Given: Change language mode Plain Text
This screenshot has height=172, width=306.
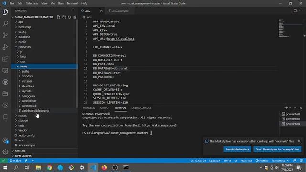Looking at the screenshot, I should 246,161.
